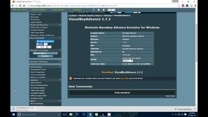Click the Cortana microphone icon
This screenshot has width=208, height=117.
(x=58, y=114)
